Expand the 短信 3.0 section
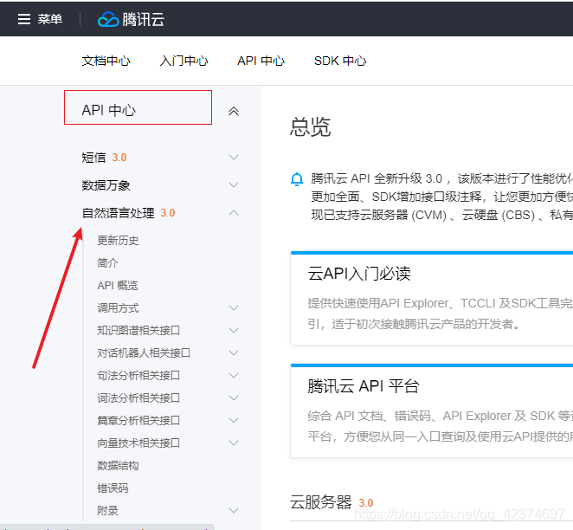The height and width of the screenshot is (530, 573). pyautogui.click(x=234, y=157)
